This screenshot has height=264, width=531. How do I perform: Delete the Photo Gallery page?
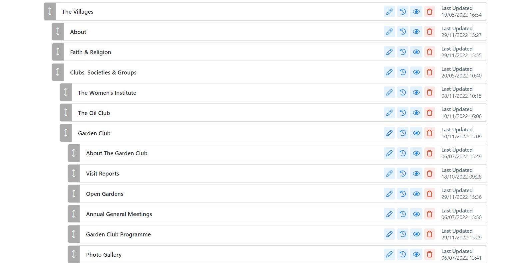(x=430, y=255)
